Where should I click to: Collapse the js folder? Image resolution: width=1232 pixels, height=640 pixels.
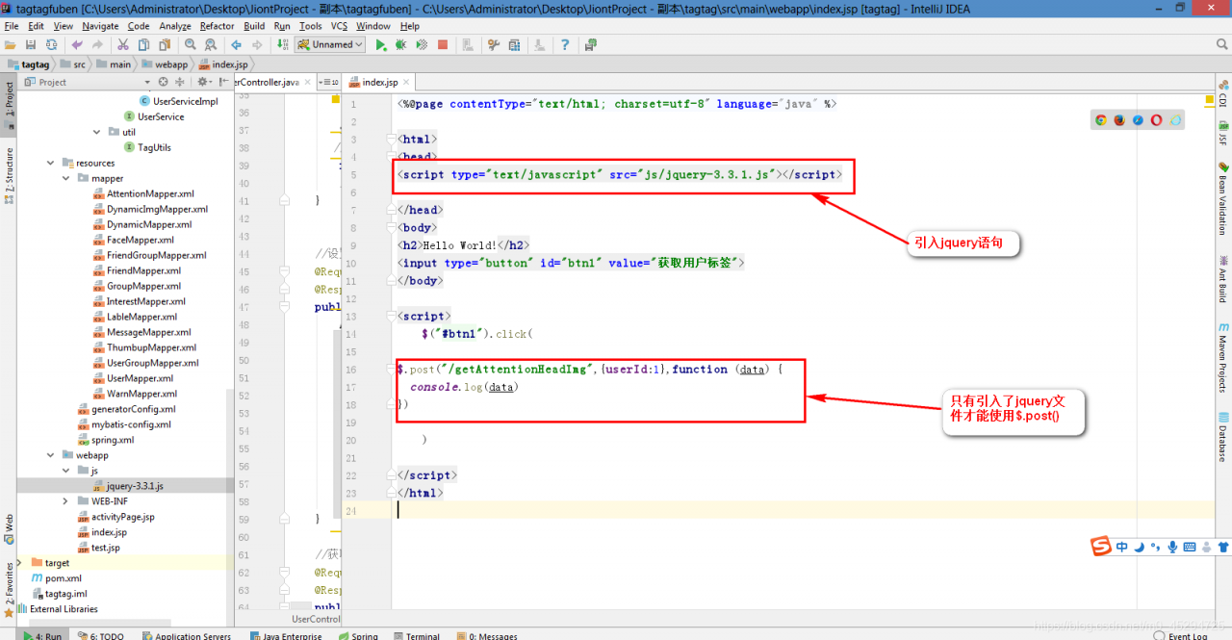coord(66,471)
